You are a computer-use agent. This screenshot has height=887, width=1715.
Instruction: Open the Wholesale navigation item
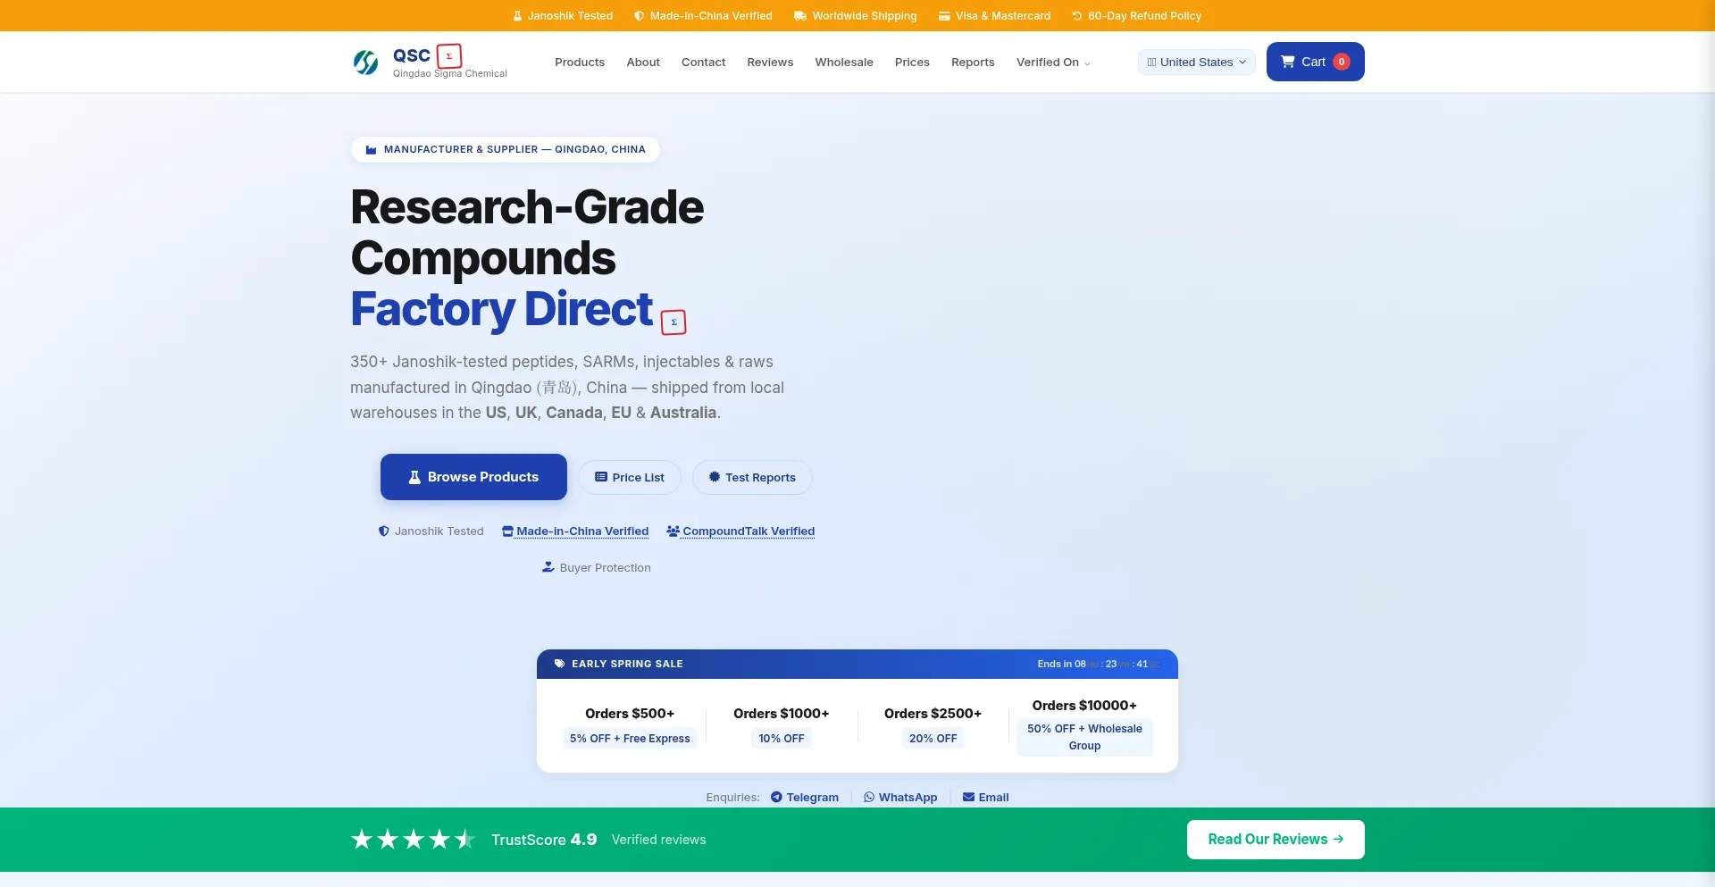[844, 62]
